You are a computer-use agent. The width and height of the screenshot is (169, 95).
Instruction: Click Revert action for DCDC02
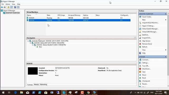(x=145, y=84)
